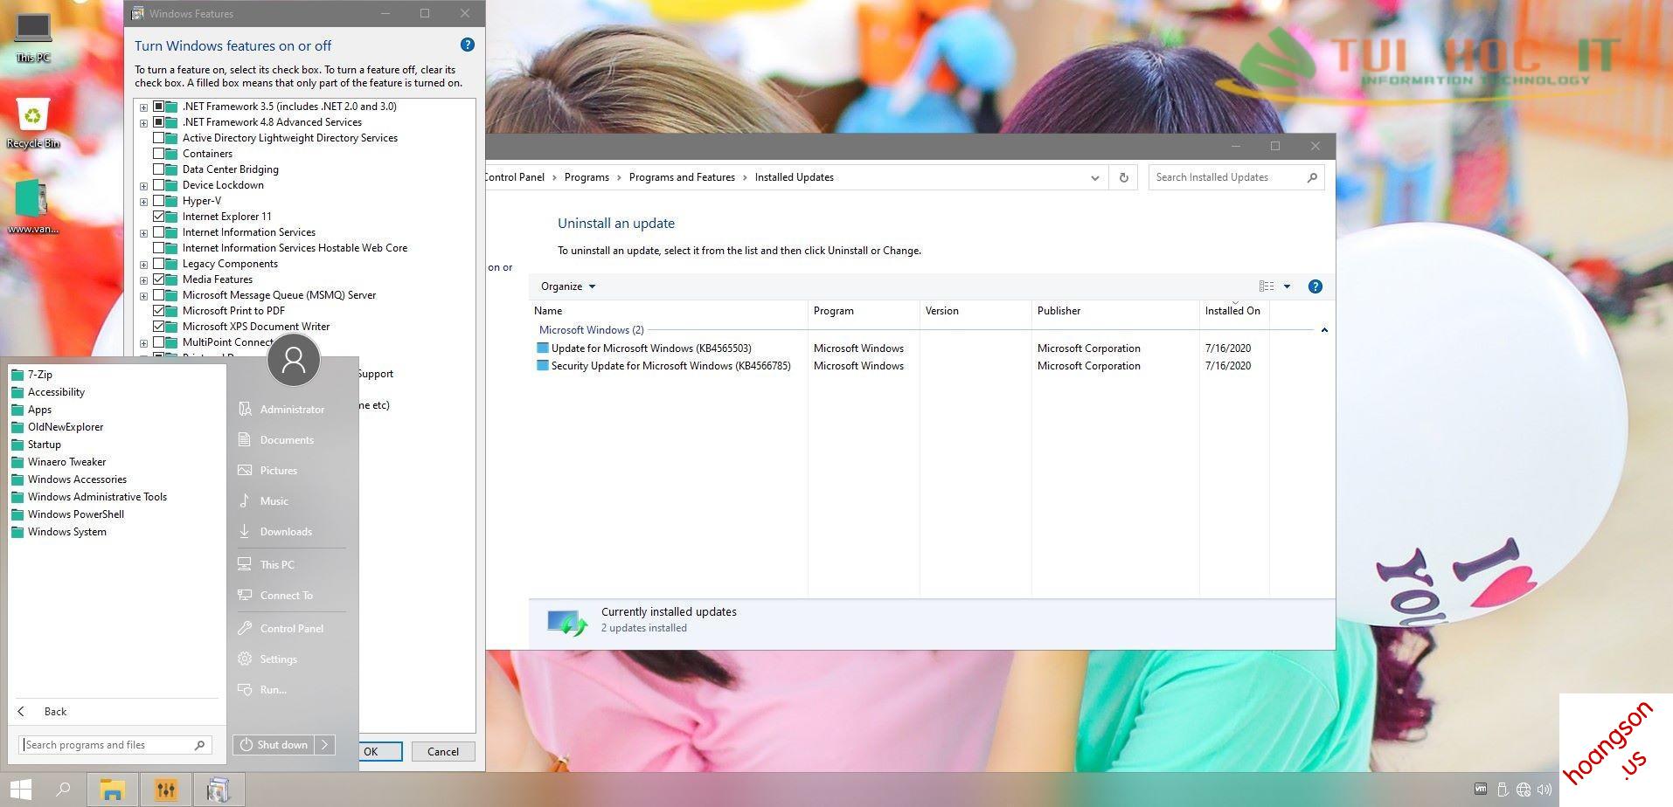
Task: Click Winaero Tweaker folder icon in Start menu
Action: 17,462
